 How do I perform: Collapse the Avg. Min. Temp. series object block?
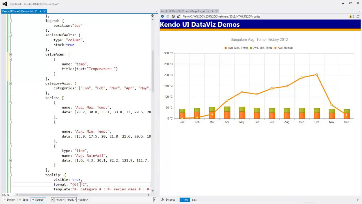10,122
